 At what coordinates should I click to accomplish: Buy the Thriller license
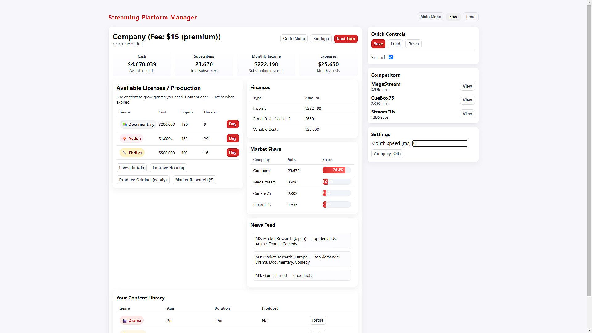pyautogui.click(x=232, y=153)
